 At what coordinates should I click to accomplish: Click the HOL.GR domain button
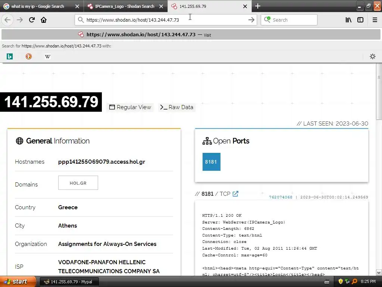pyautogui.click(x=78, y=183)
